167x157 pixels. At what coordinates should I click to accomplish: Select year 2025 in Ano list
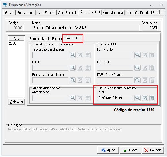(x=16, y=44)
